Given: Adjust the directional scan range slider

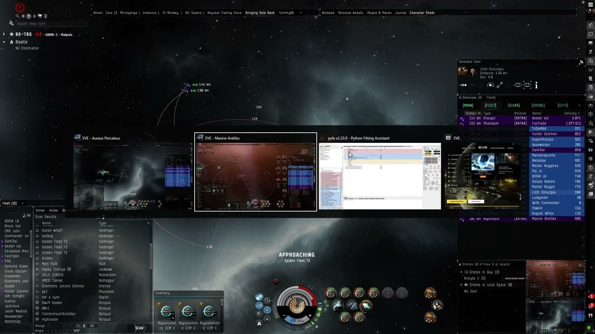Looking at the screenshot, I should 60,326.
